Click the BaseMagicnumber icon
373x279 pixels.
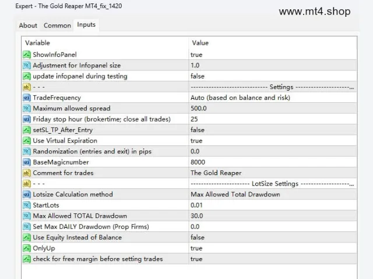coord(27,162)
